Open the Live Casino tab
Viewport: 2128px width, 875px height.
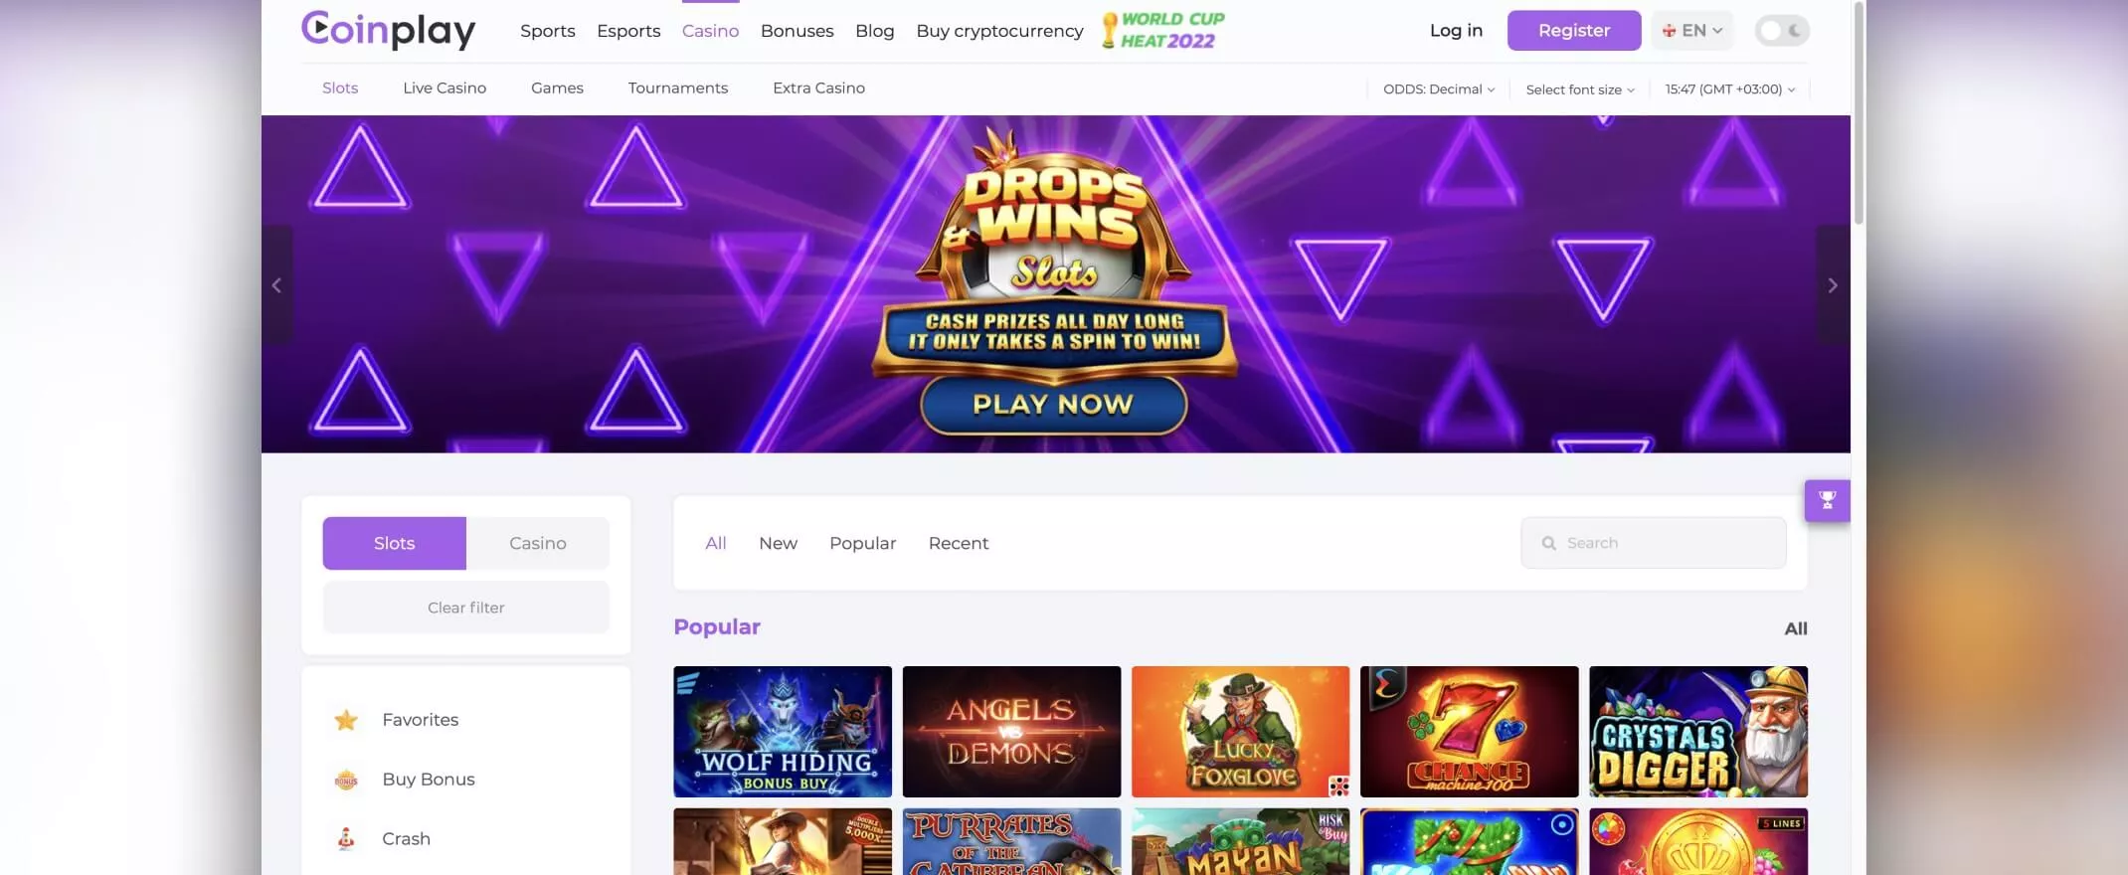[x=444, y=87]
